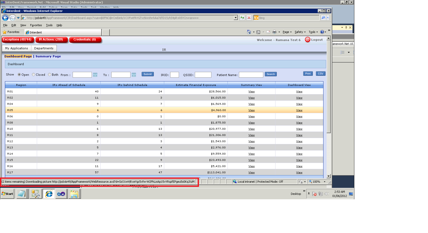Viewport: 428px width, 233px height.
Task: Launch Internet Explorer from the taskbar
Action: click(x=49, y=194)
